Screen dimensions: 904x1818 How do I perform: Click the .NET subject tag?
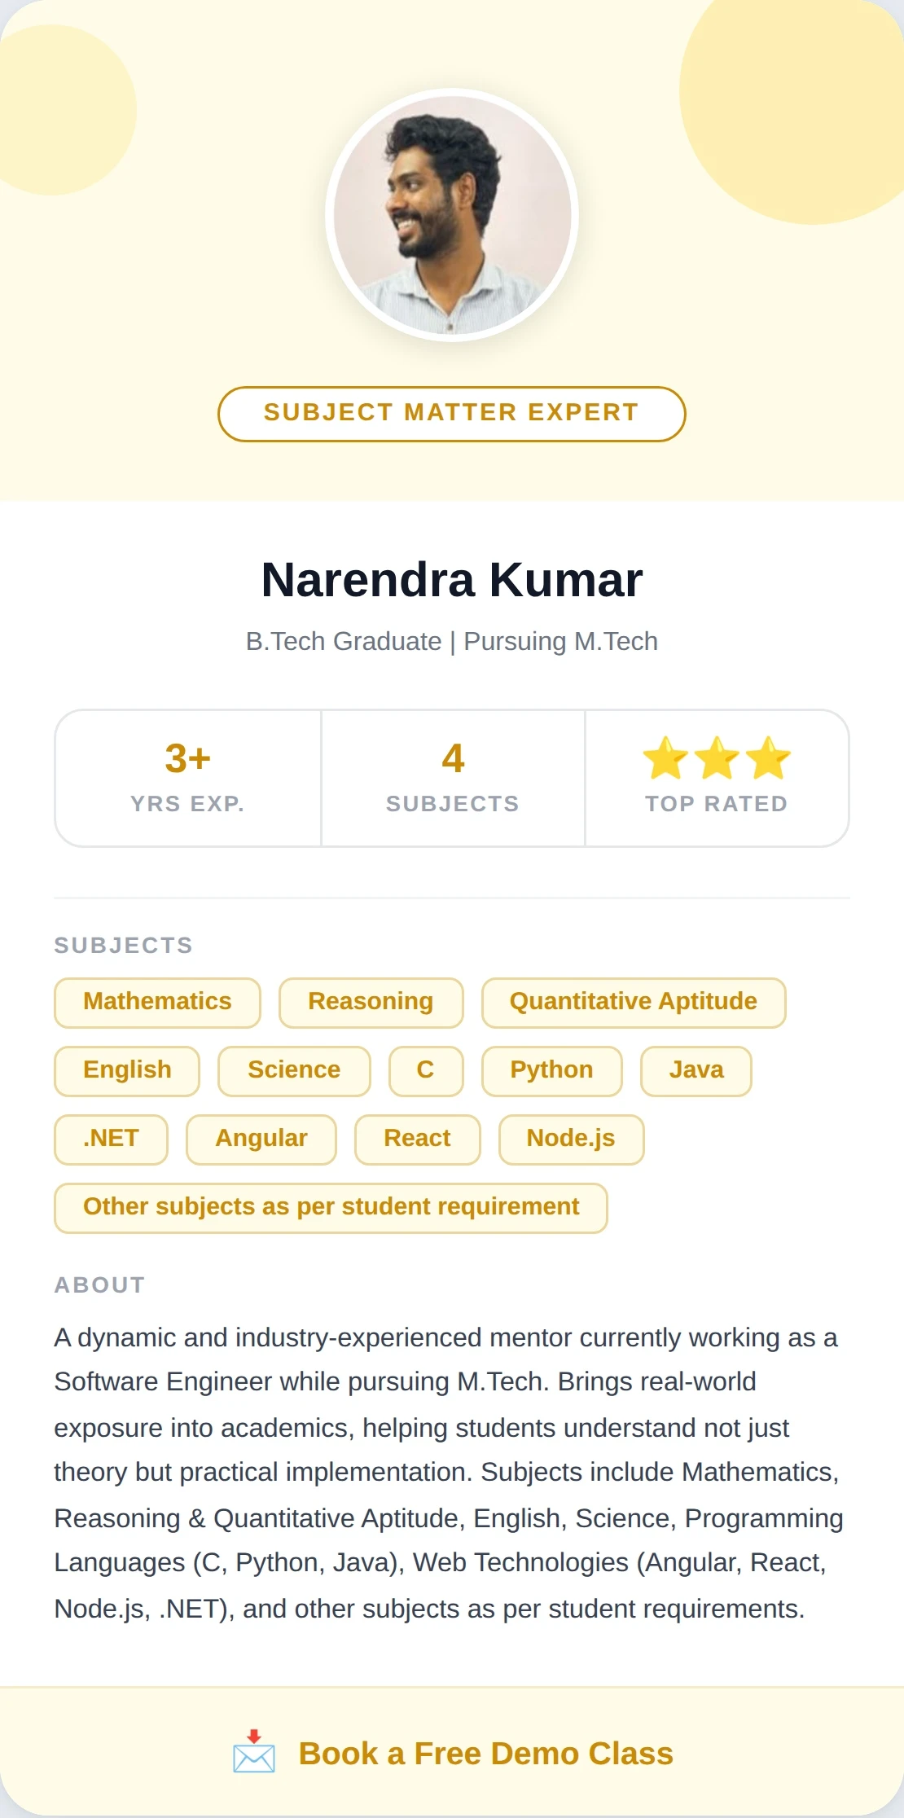point(110,1139)
